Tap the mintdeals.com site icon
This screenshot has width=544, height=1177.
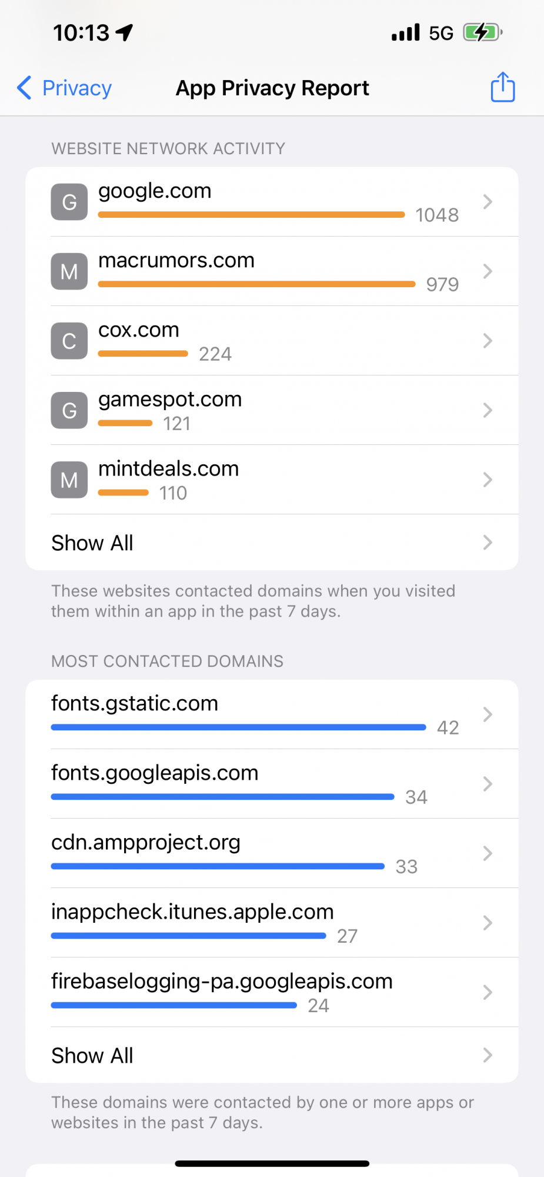(69, 480)
